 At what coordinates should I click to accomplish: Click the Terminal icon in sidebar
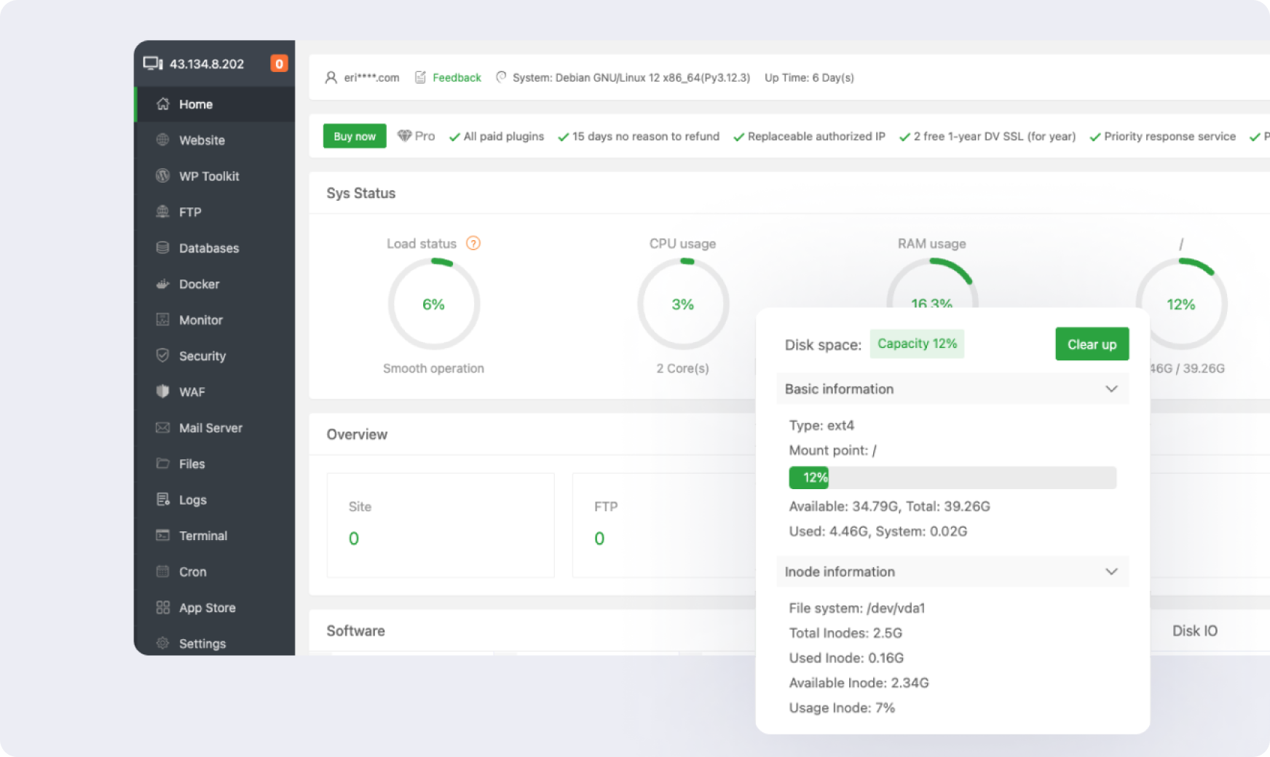(162, 536)
